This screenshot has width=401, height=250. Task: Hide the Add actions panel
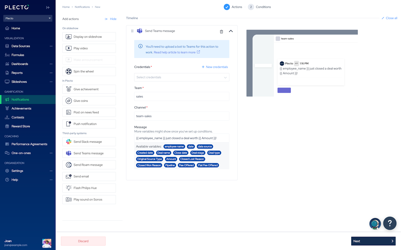(111, 19)
